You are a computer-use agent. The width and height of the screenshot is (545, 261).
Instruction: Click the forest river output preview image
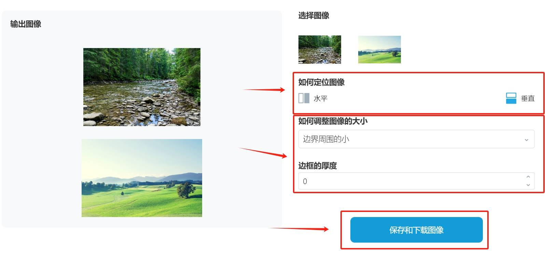click(142, 87)
